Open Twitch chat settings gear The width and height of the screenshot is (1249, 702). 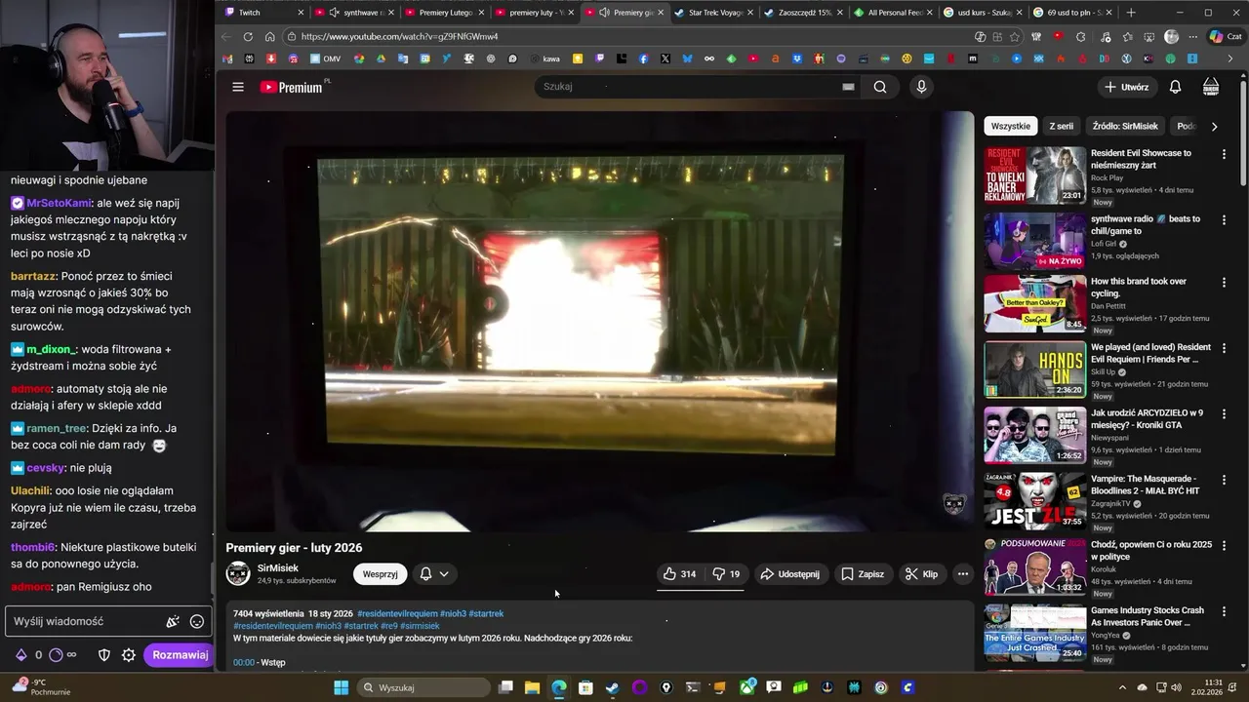[128, 655]
